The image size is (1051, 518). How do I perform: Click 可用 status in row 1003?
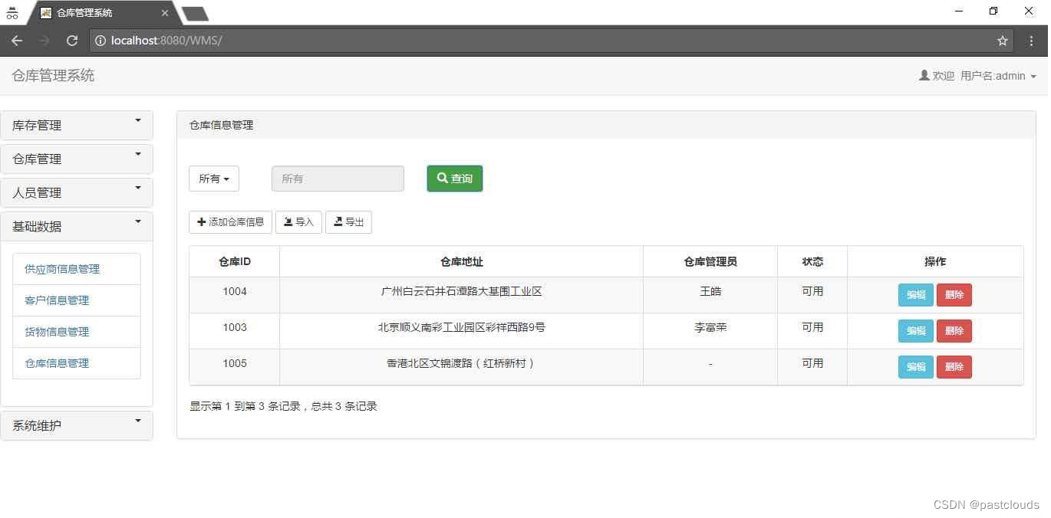pyautogui.click(x=812, y=327)
